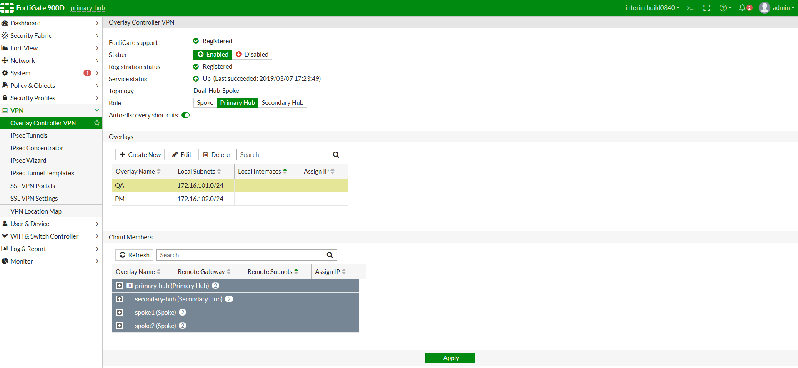This screenshot has height=368, width=798.
Task: Toggle Auto-discovery shortcuts switch
Action: [185, 115]
